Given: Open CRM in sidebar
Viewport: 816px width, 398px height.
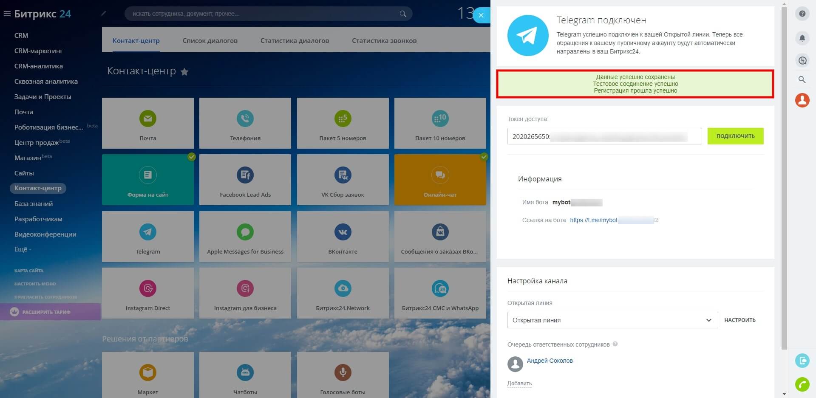Looking at the screenshot, I should coord(21,36).
